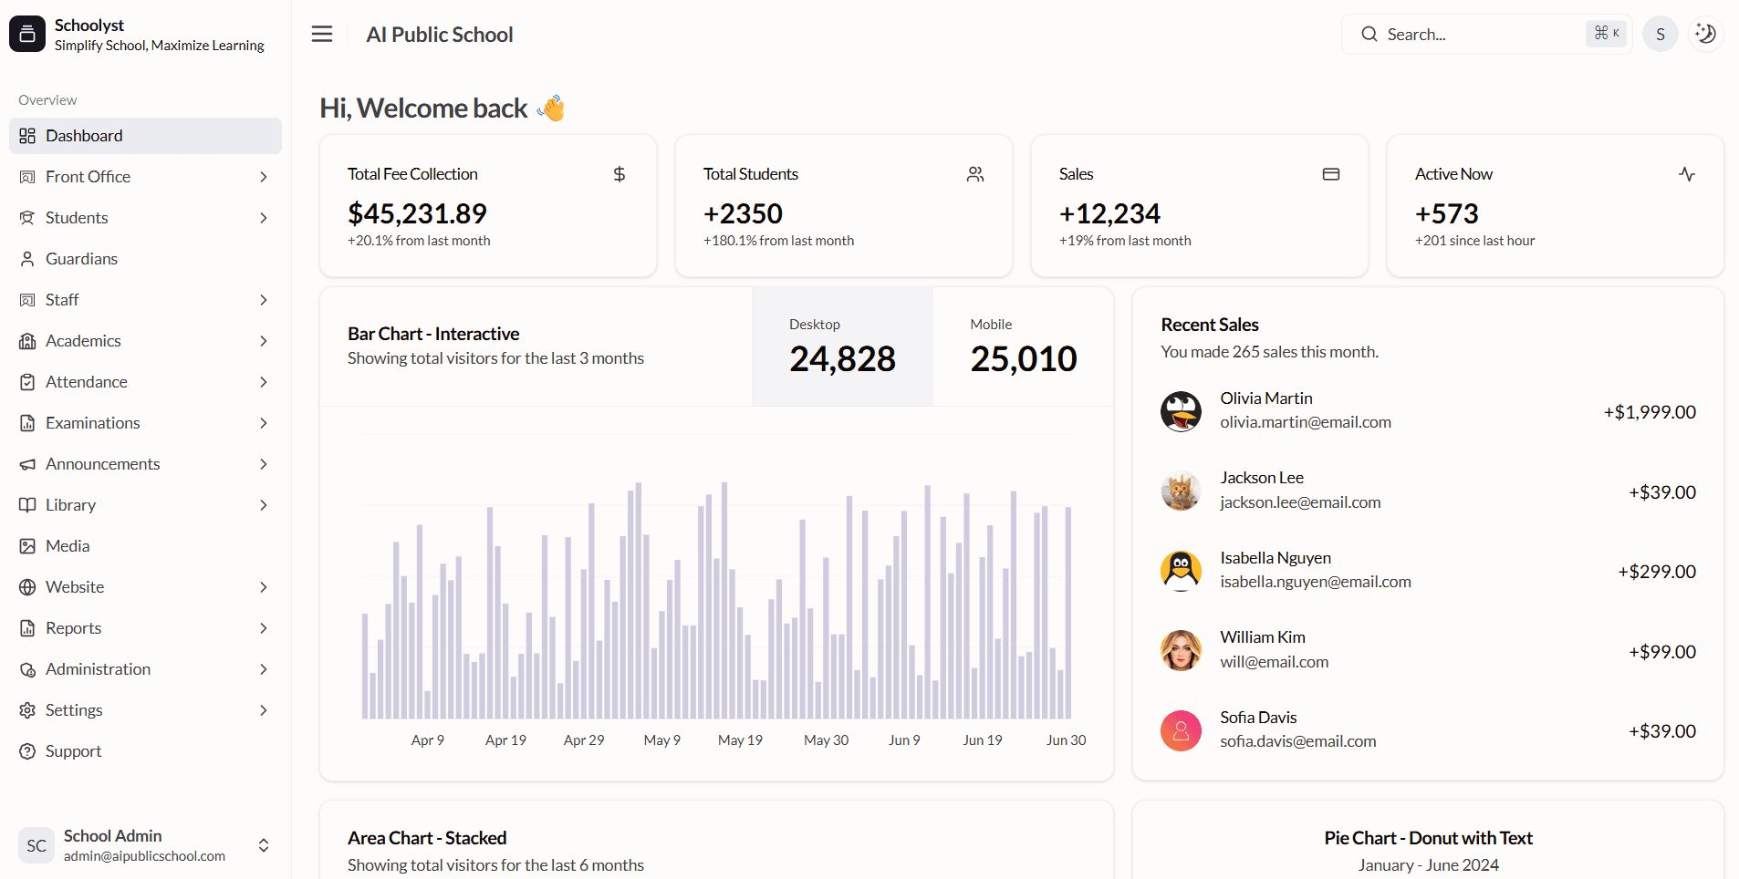
Task: Click the activity icon on Active Now card
Action: point(1687,173)
